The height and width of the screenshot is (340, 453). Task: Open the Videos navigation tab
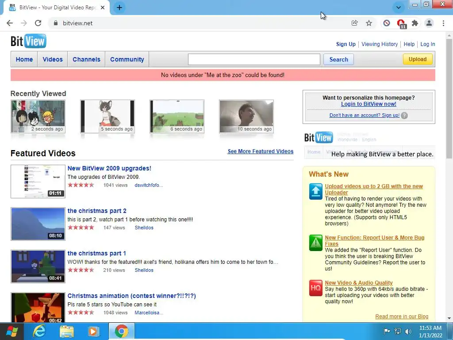click(53, 59)
